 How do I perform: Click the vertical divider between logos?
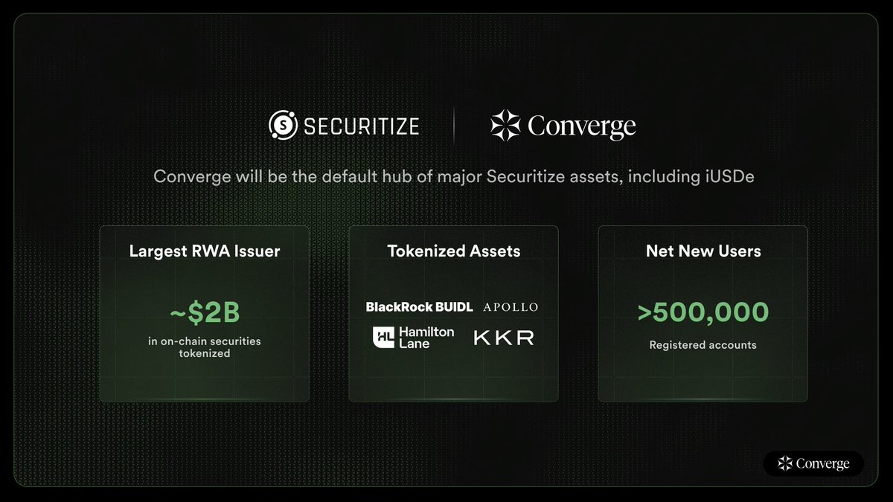[454, 125]
